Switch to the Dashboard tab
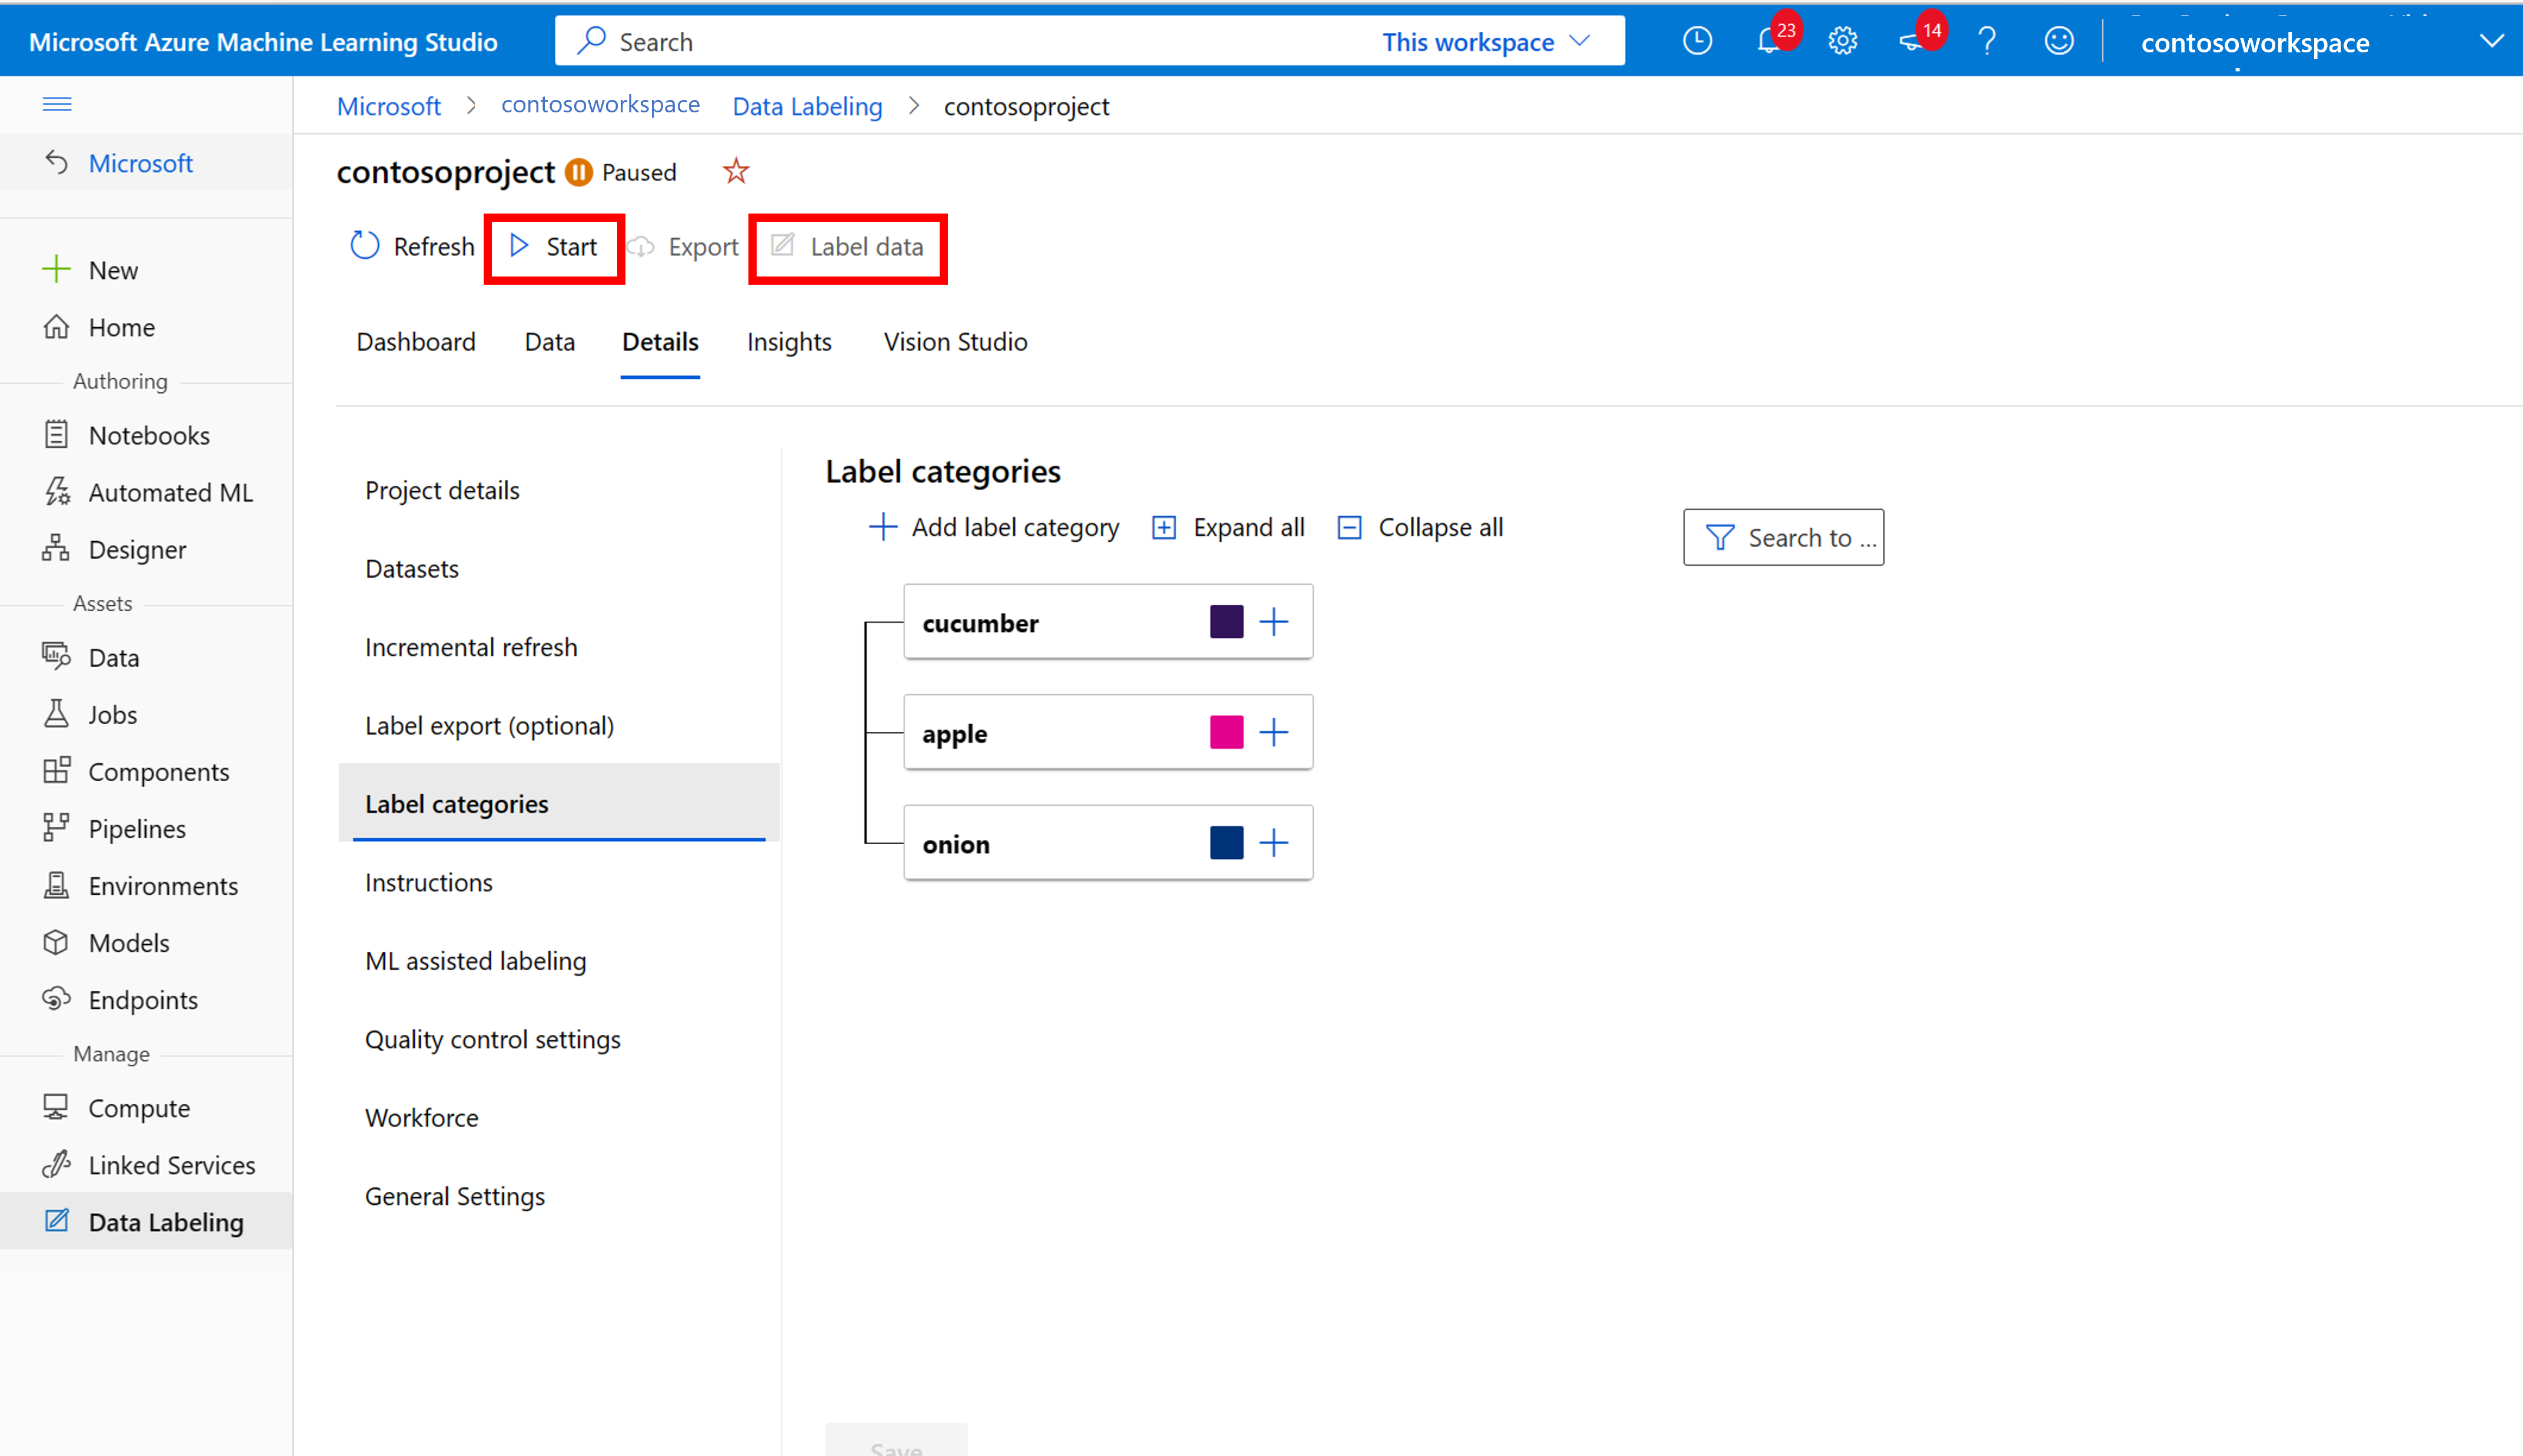The width and height of the screenshot is (2523, 1456). [416, 341]
